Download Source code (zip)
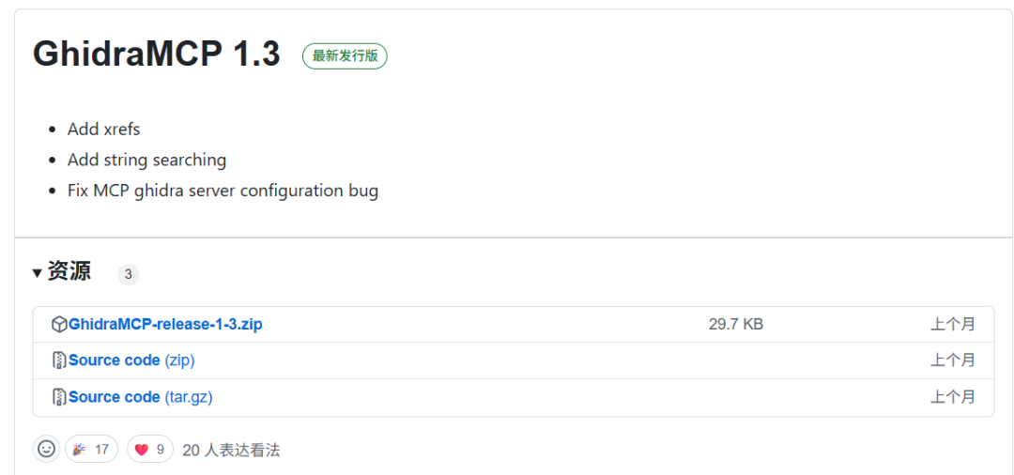Viewport: 1014px width, 475px height. (132, 360)
